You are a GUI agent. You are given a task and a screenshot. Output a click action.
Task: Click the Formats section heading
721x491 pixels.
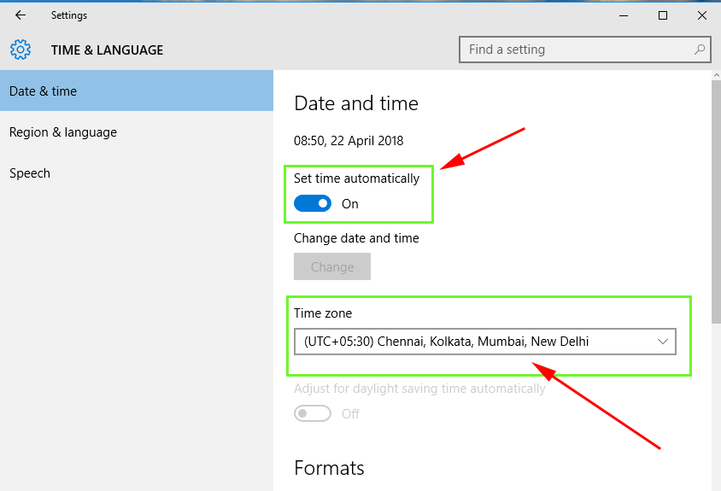329,468
